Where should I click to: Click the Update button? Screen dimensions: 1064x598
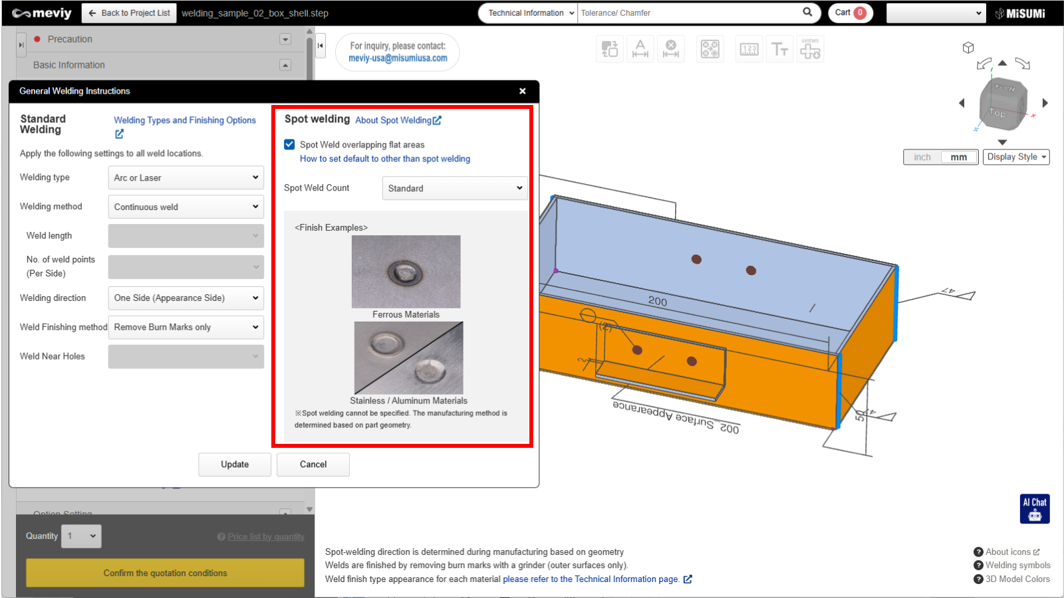(235, 464)
